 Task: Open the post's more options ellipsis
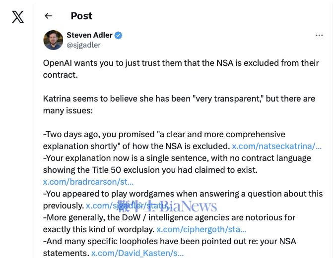point(319,35)
